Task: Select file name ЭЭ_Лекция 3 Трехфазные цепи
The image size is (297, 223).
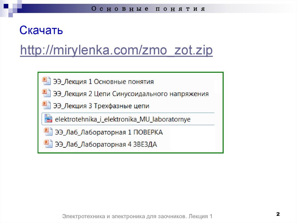Action: [x=101, y=106]
